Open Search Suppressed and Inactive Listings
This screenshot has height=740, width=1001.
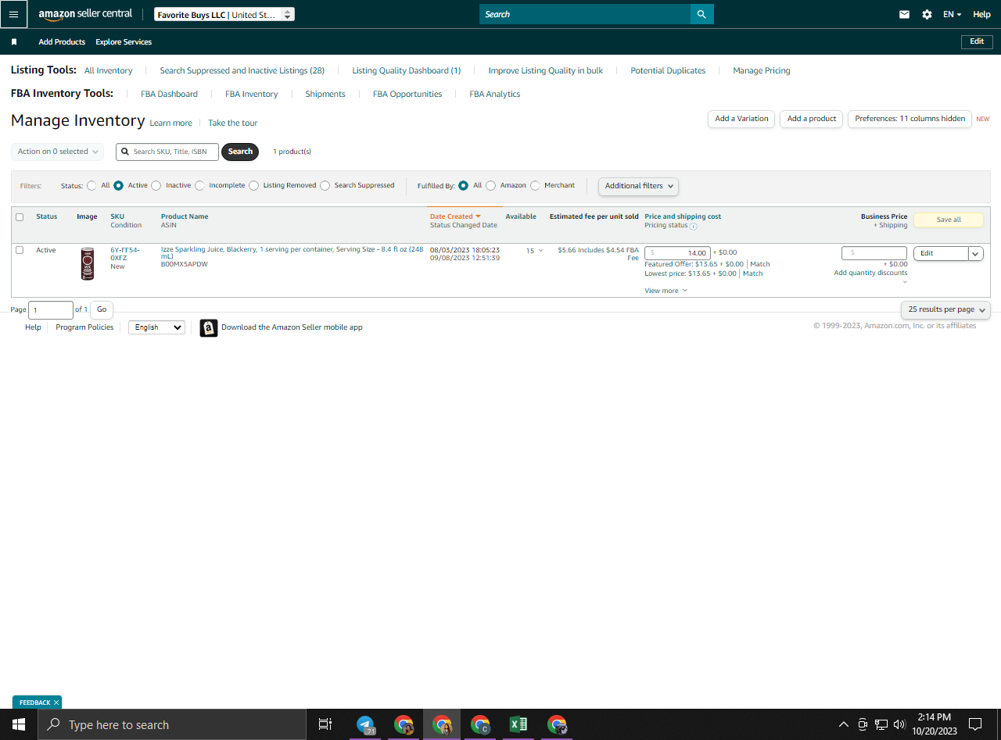click(x=242, y=70)
